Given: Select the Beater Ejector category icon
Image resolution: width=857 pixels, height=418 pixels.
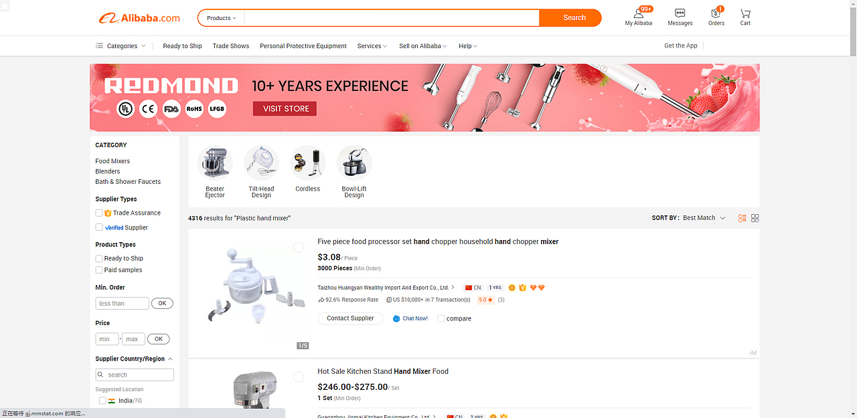Looking at the screenshot, I should tap(215, 163).
